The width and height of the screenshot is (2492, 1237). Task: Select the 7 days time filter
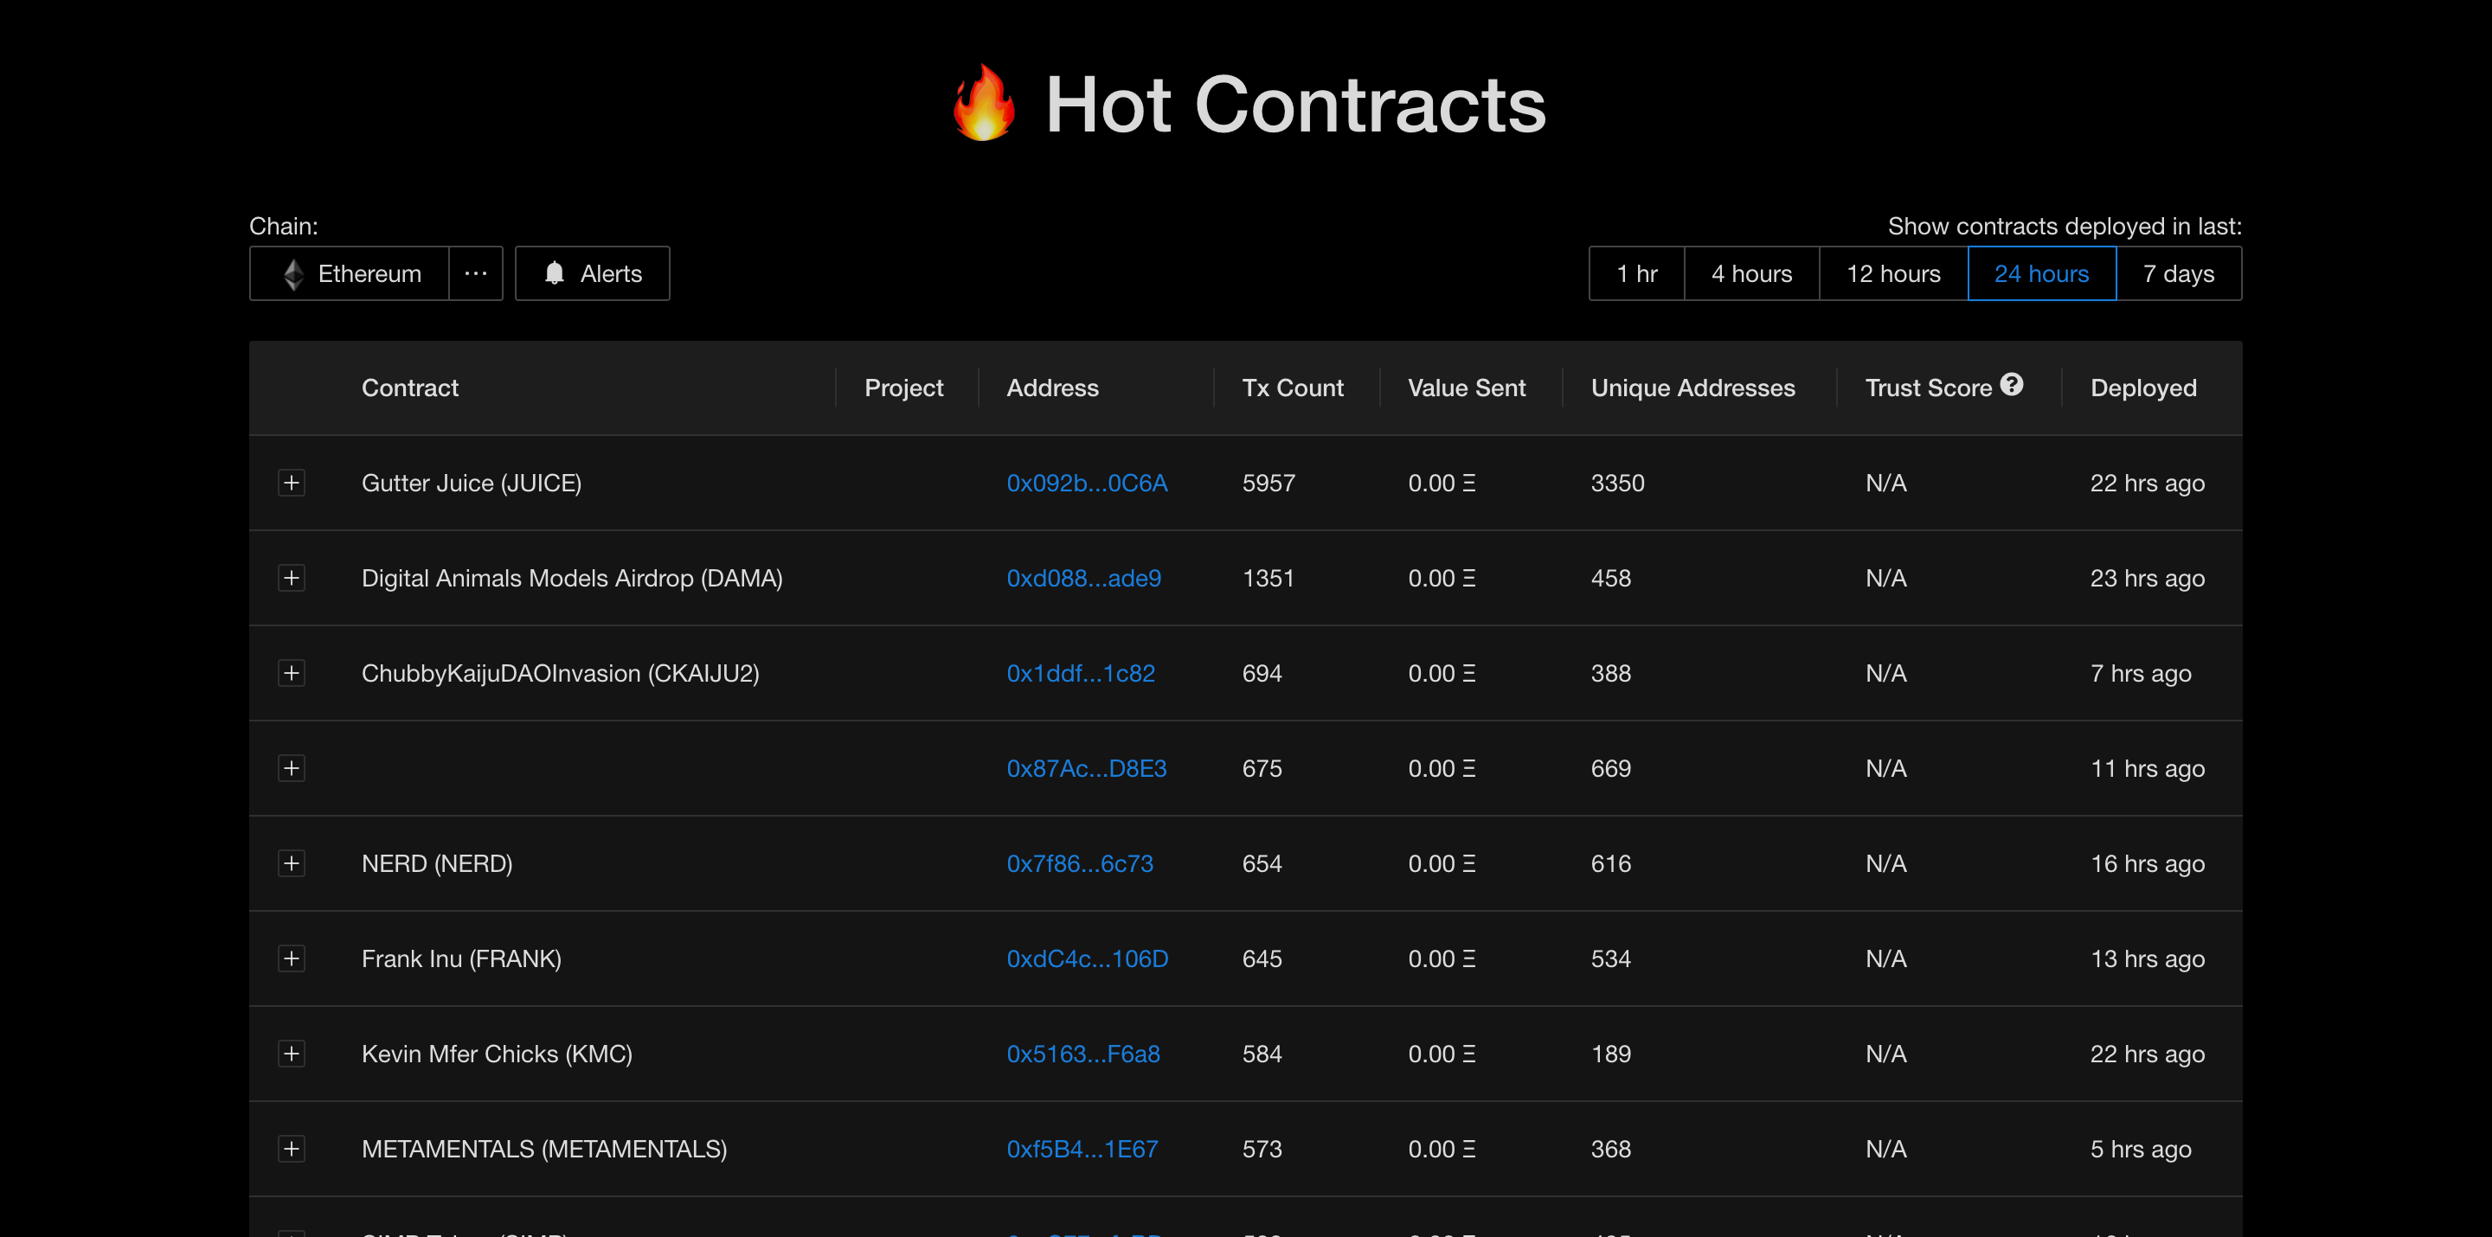(x=2179, y=273)
